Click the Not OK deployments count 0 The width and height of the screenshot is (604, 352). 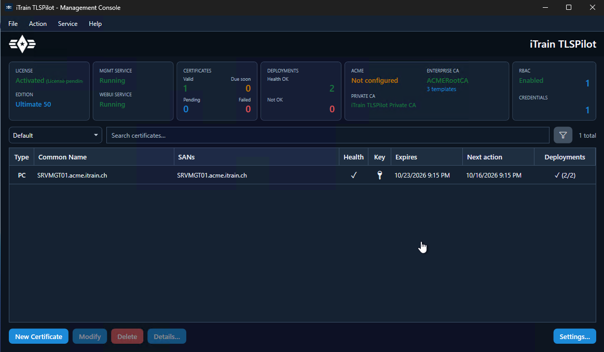click(x=332, y=109)
